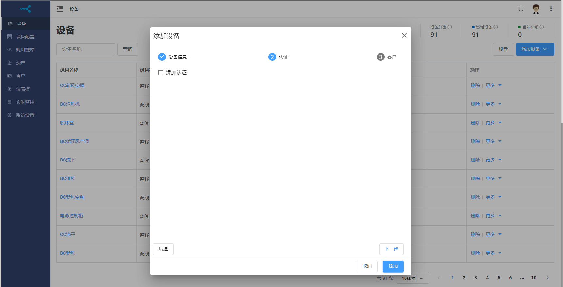Open the 喷漆室 device link
The height and width of the screenshot is (287, 563).
coord(67,123)
